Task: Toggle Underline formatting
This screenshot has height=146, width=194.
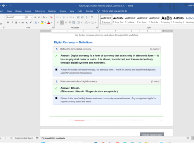Action: pos(16,23)
